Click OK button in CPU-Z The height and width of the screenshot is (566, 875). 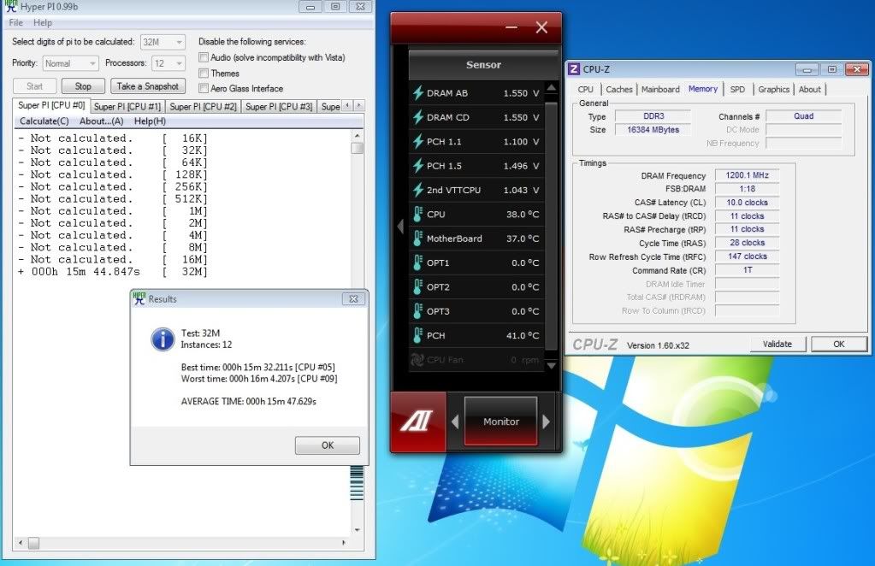pos(839,344)
